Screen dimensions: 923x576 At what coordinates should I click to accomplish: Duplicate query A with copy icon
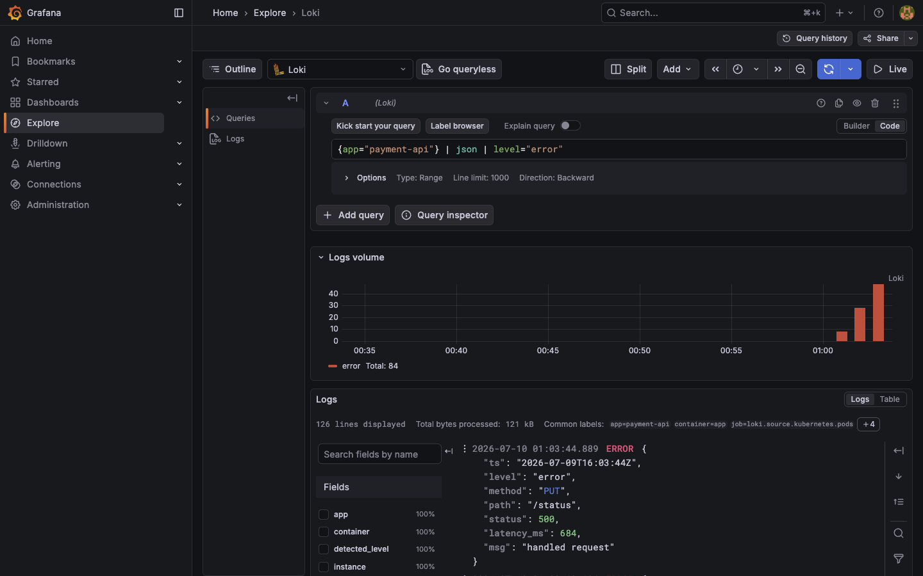click(839, 103)
